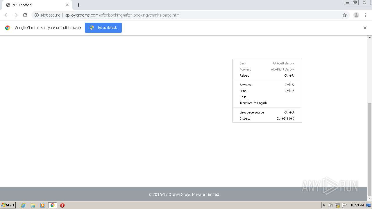Click the Set as default button

coord(103,28)
